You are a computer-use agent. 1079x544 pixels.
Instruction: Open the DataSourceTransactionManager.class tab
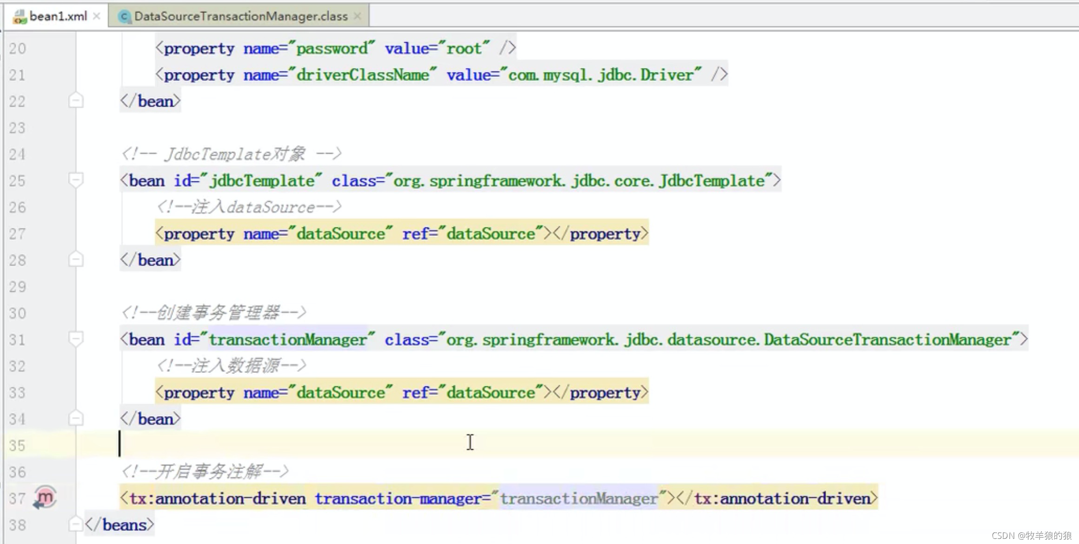click(240, 16)
